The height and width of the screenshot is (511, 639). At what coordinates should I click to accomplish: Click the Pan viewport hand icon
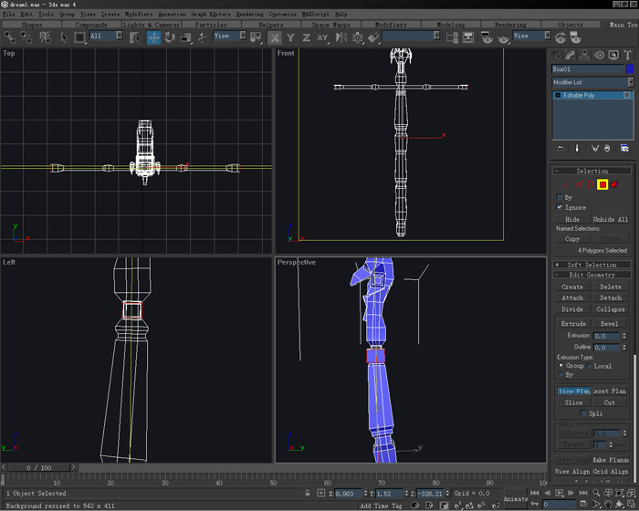[608, 505]
